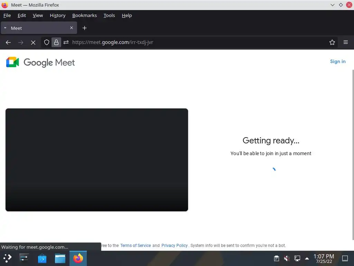Open the network tray icon
Screen dimensions: 354x266
click(297, 258)
